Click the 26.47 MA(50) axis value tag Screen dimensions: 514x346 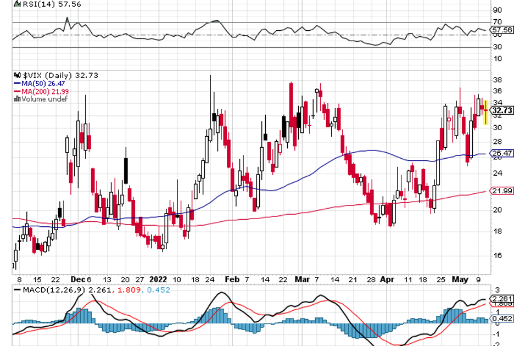pyautogui.click(x=502, y=154)
